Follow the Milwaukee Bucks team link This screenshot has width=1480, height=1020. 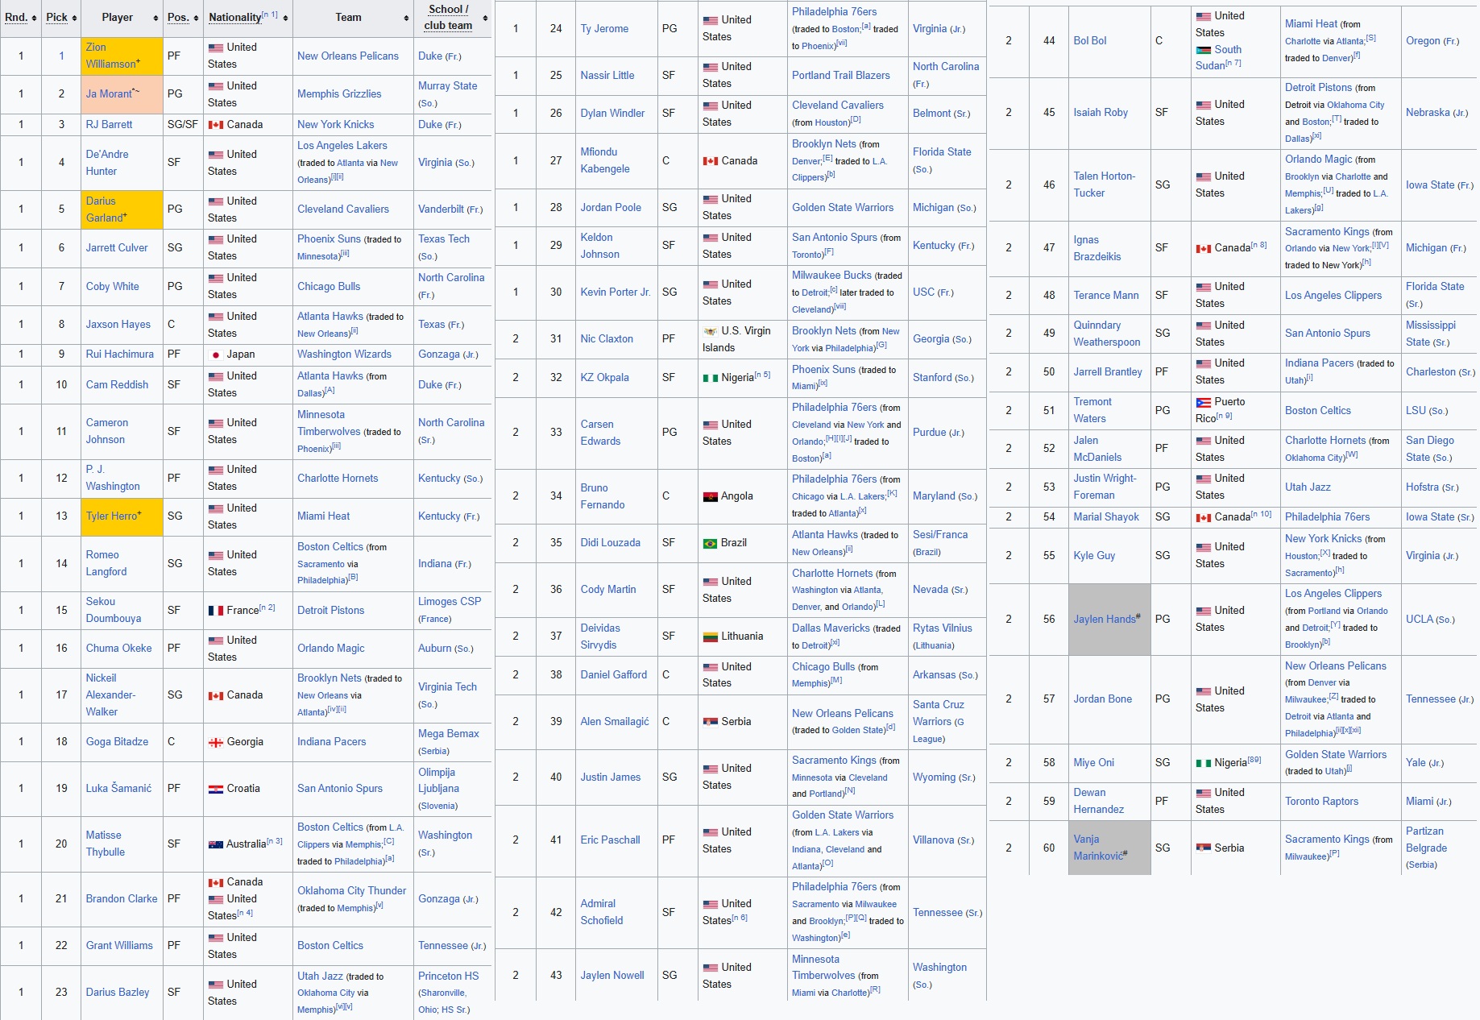[x=832, y=276]
